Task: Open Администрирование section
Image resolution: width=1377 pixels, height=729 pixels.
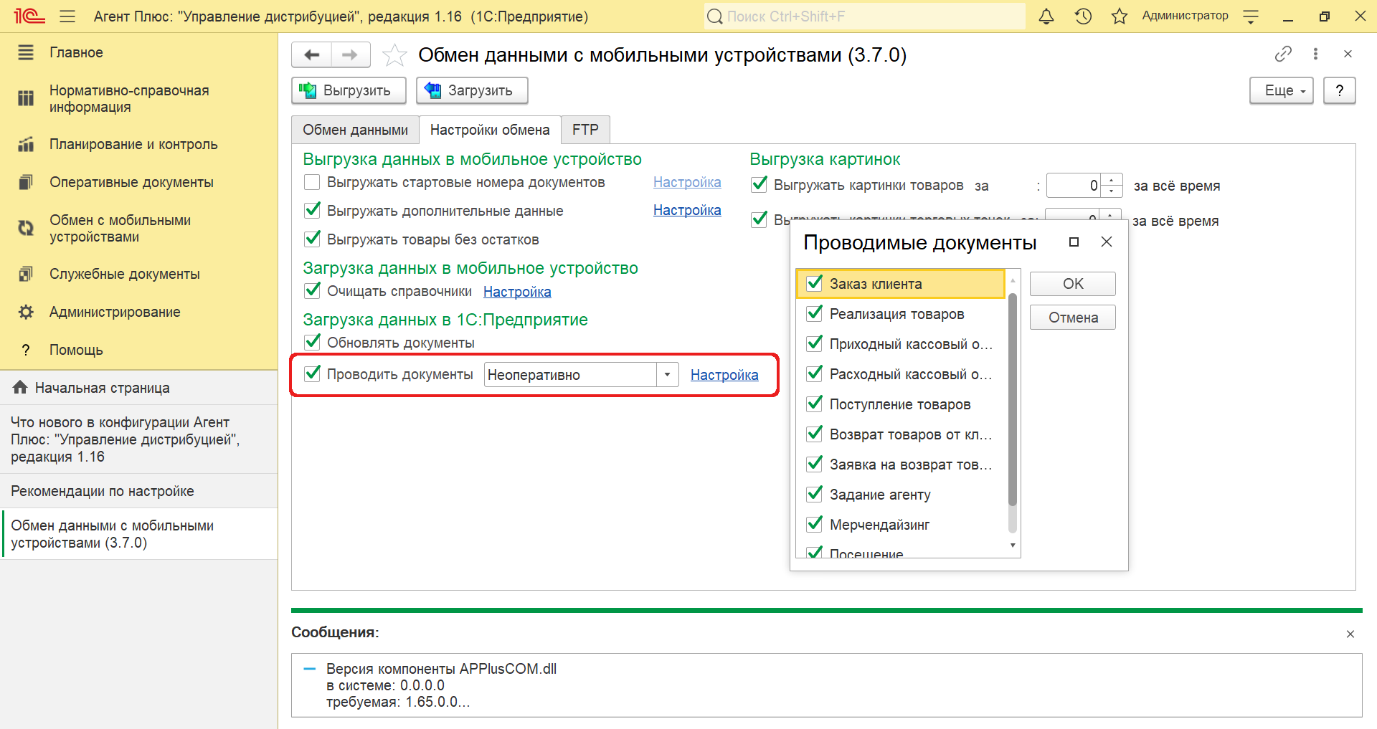Action: 138,312
